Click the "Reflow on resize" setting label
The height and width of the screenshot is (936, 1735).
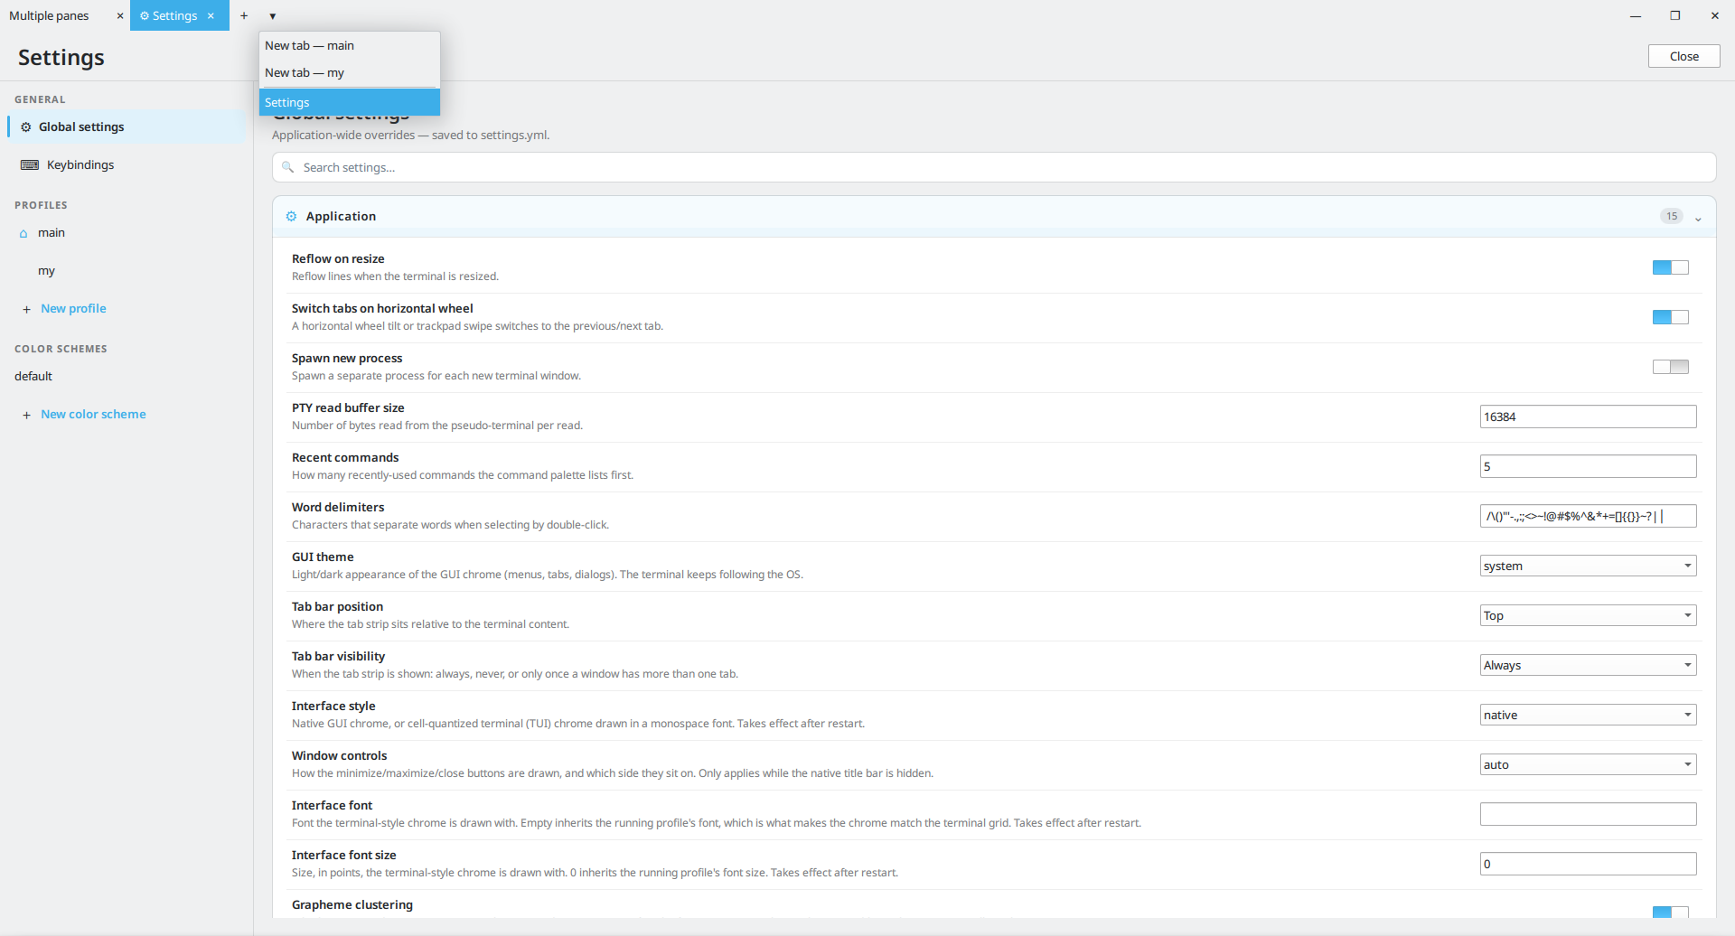tap(338, 258)
